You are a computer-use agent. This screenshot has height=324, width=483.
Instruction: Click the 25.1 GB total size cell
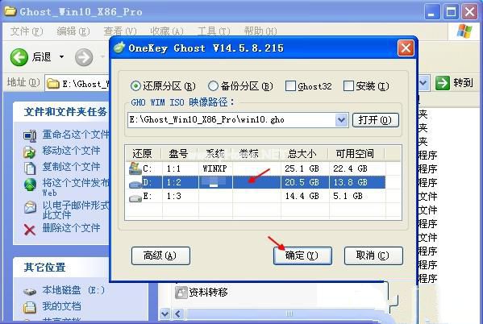pos(302,168)
